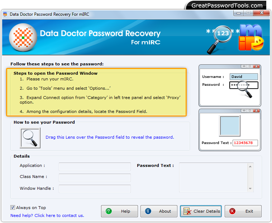Click step 'Please run your mIRC.'
This screenshot has height=223, width=272.
(x=50, y=79)
